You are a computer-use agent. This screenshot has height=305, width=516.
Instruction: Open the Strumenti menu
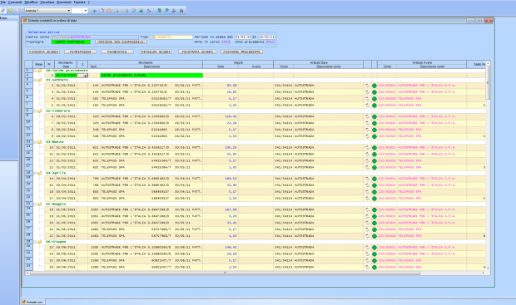coord(64,2)
